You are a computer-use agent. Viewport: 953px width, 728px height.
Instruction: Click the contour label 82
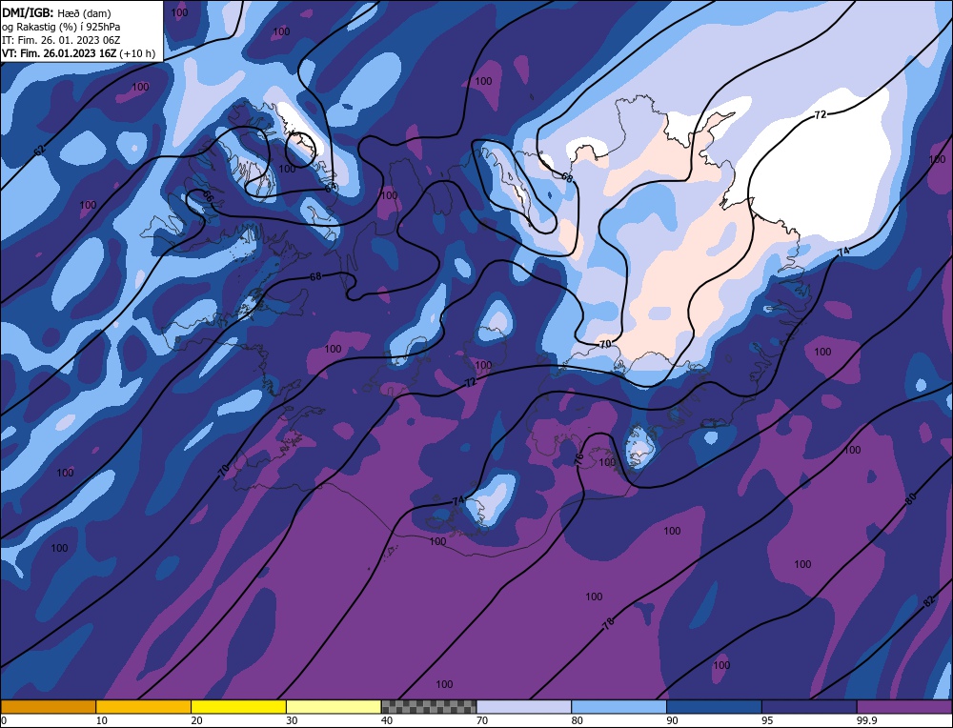pos(928,601)
